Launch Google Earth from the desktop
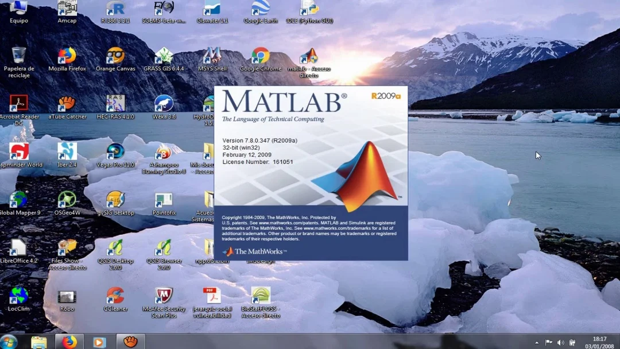This screenshot has height=349, width=620. tap(261, 12)
